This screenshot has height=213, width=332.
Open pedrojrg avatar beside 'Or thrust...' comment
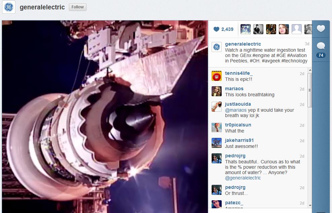(217, 190)
